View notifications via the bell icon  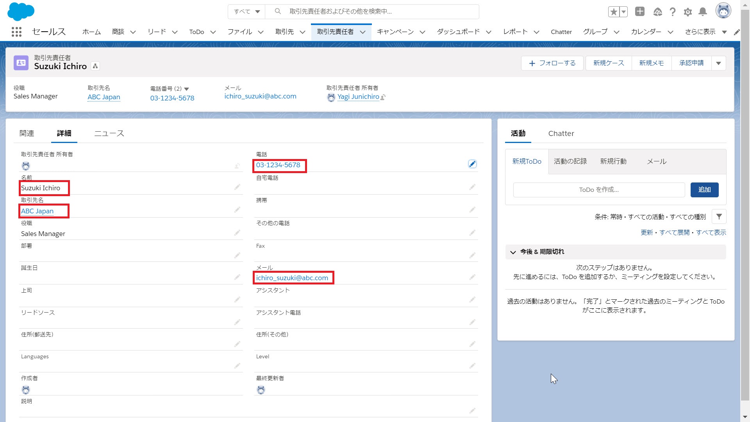[702, 12]
